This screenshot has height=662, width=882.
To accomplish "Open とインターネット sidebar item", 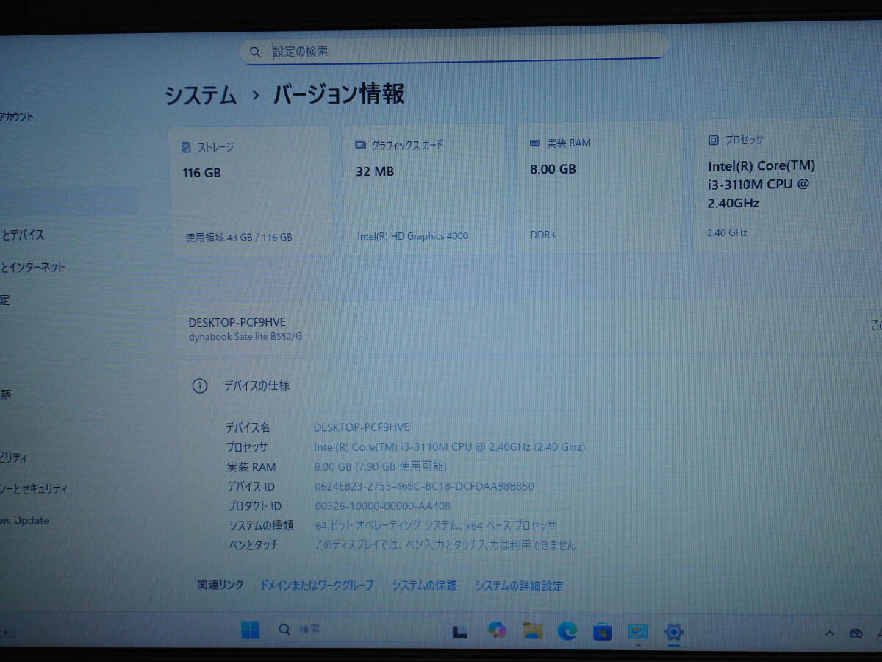I will coord(33,268).
